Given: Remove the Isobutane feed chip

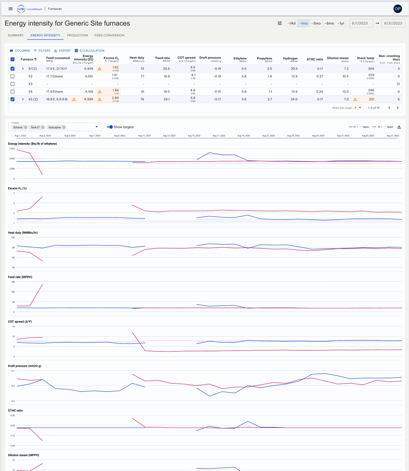Looking at the screenshot, I should click(x=64, y=127).
